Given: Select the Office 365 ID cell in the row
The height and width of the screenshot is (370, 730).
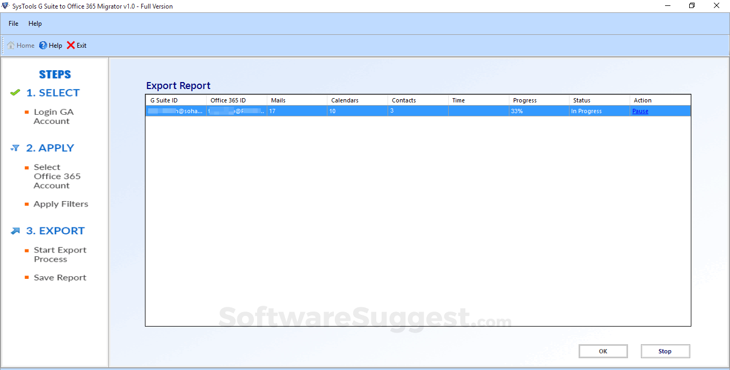Looking at the screenshot, I should 237,111.
